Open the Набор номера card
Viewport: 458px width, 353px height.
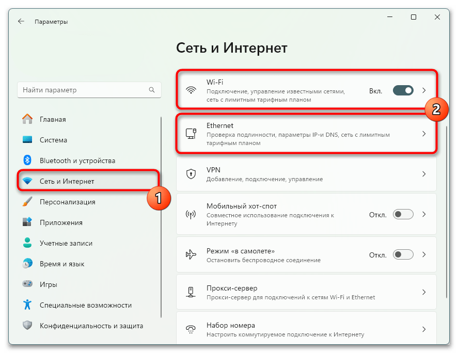pos(306,328)
